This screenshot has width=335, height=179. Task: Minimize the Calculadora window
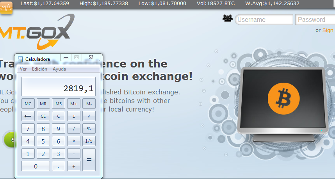pyautogui.click(x=66, y=58)
